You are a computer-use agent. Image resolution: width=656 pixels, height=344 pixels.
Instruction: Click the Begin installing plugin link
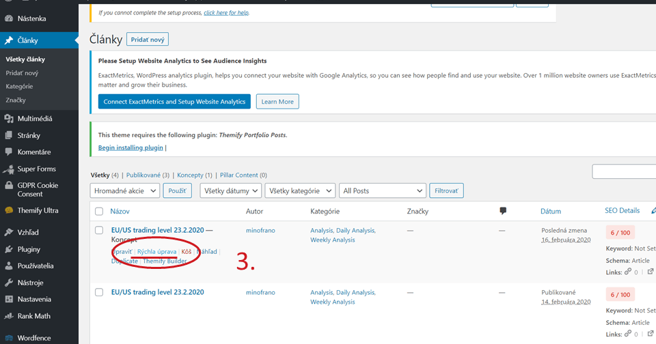point(131,147)
